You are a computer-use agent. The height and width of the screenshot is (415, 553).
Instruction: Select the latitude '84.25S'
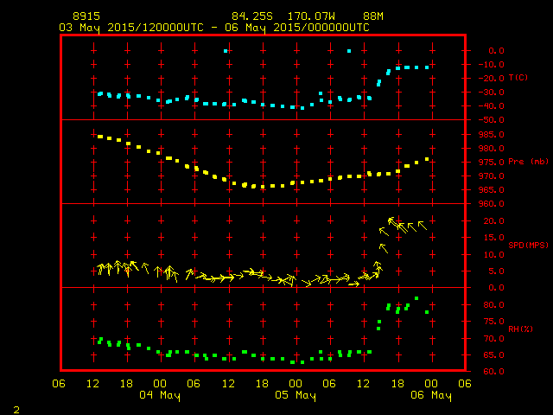tap(252, 16)
